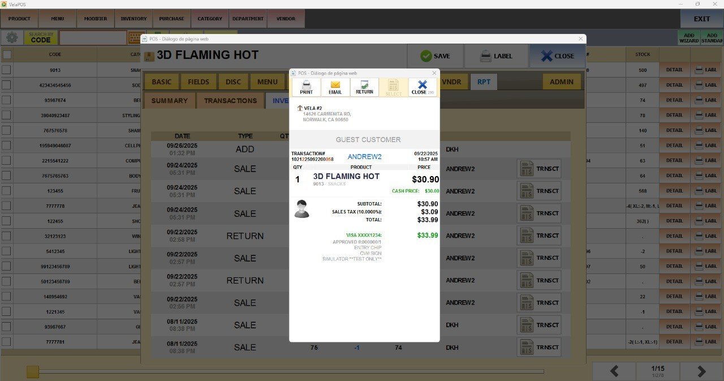
Task: Check the row with code 93967674
Action: pyautogui.click(x=7, y=100)
